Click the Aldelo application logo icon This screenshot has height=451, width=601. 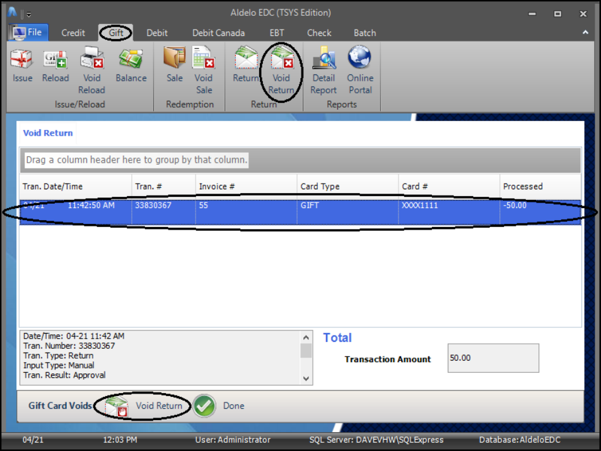click(12, 12)
